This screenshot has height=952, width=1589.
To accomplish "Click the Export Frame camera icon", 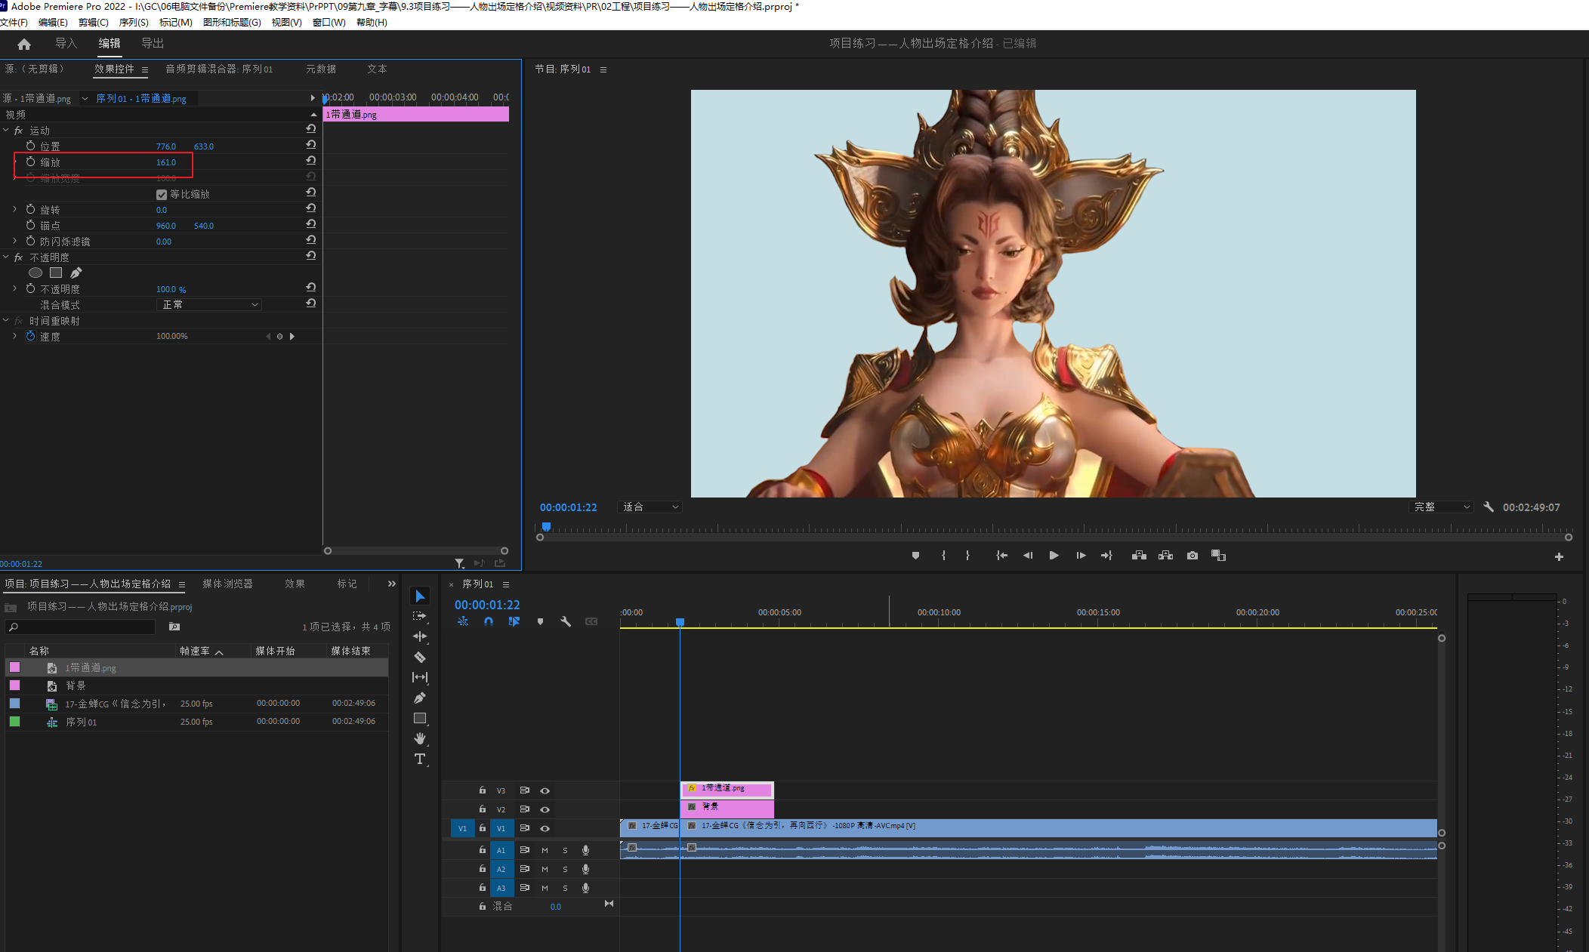I will tap(1192, 556).
